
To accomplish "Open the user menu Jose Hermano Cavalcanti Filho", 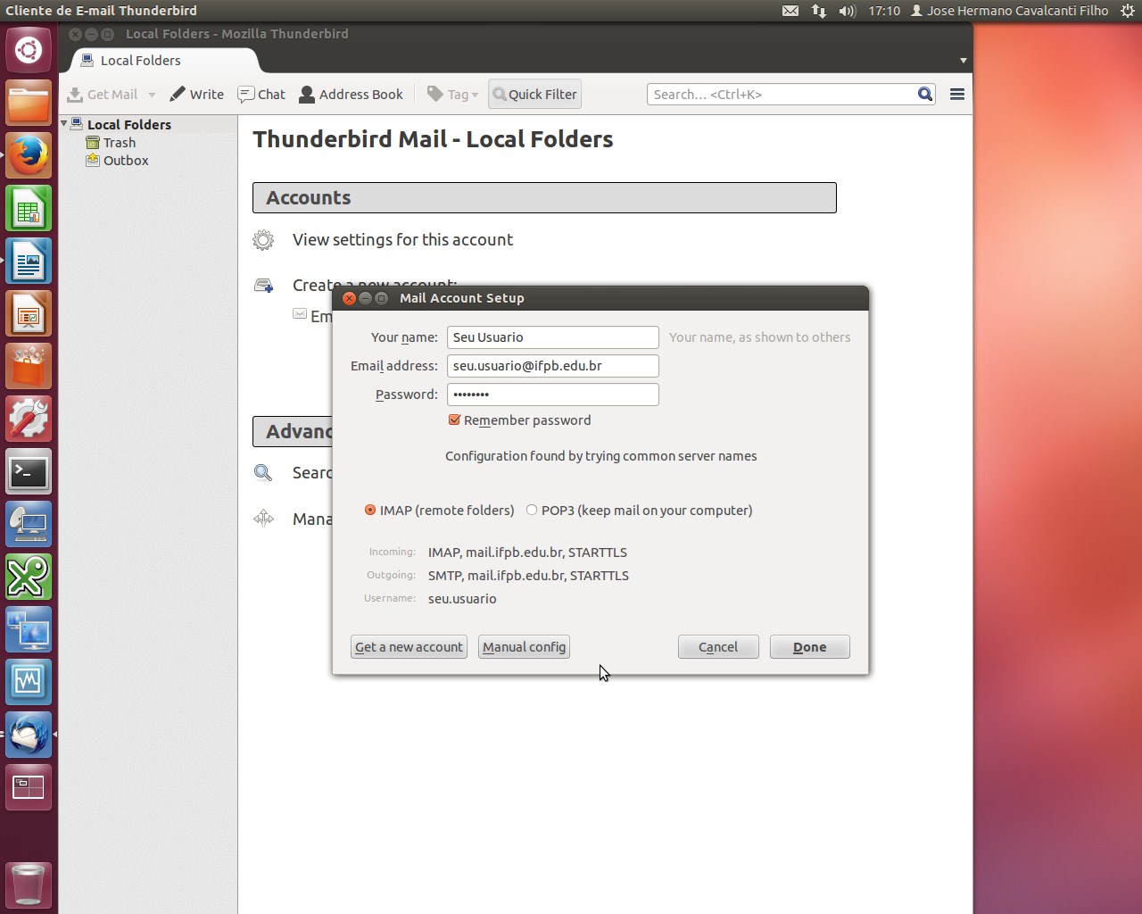I will click(x=1009, y=11).
